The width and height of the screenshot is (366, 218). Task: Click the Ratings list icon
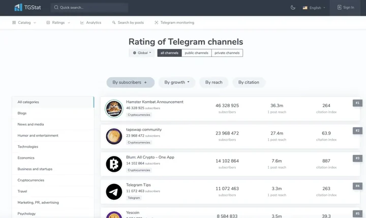(x=48, y=23)
